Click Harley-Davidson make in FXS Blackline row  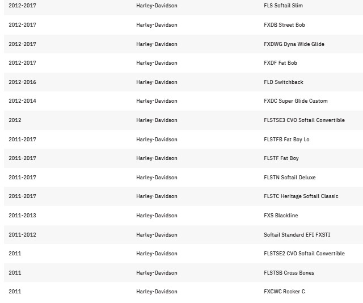tap(157, 216)
